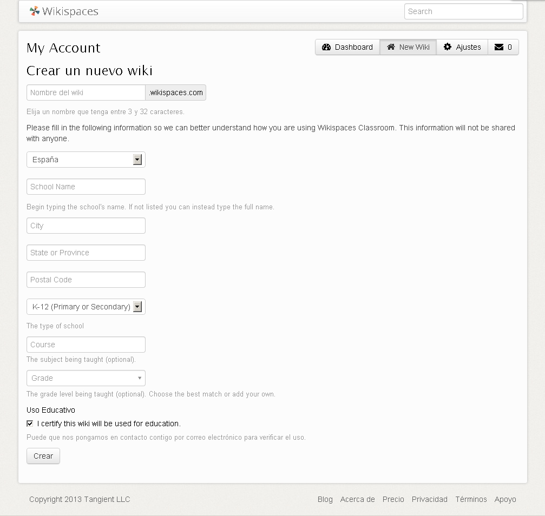Open the España country dropdown
Screen dimensions: 545x516
(86, 160)
